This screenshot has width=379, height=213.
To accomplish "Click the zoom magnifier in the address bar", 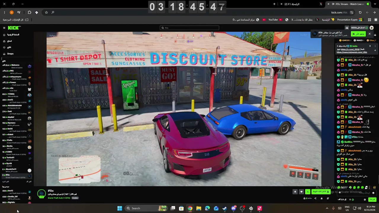I will coord(53,12).
